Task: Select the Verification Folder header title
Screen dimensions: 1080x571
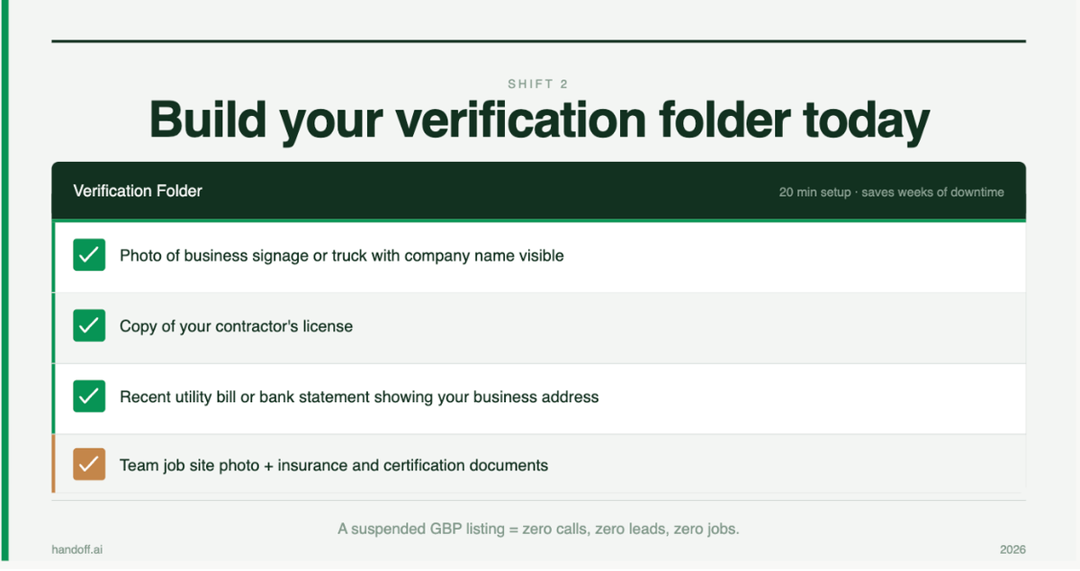Action: [x=138, y=191]
